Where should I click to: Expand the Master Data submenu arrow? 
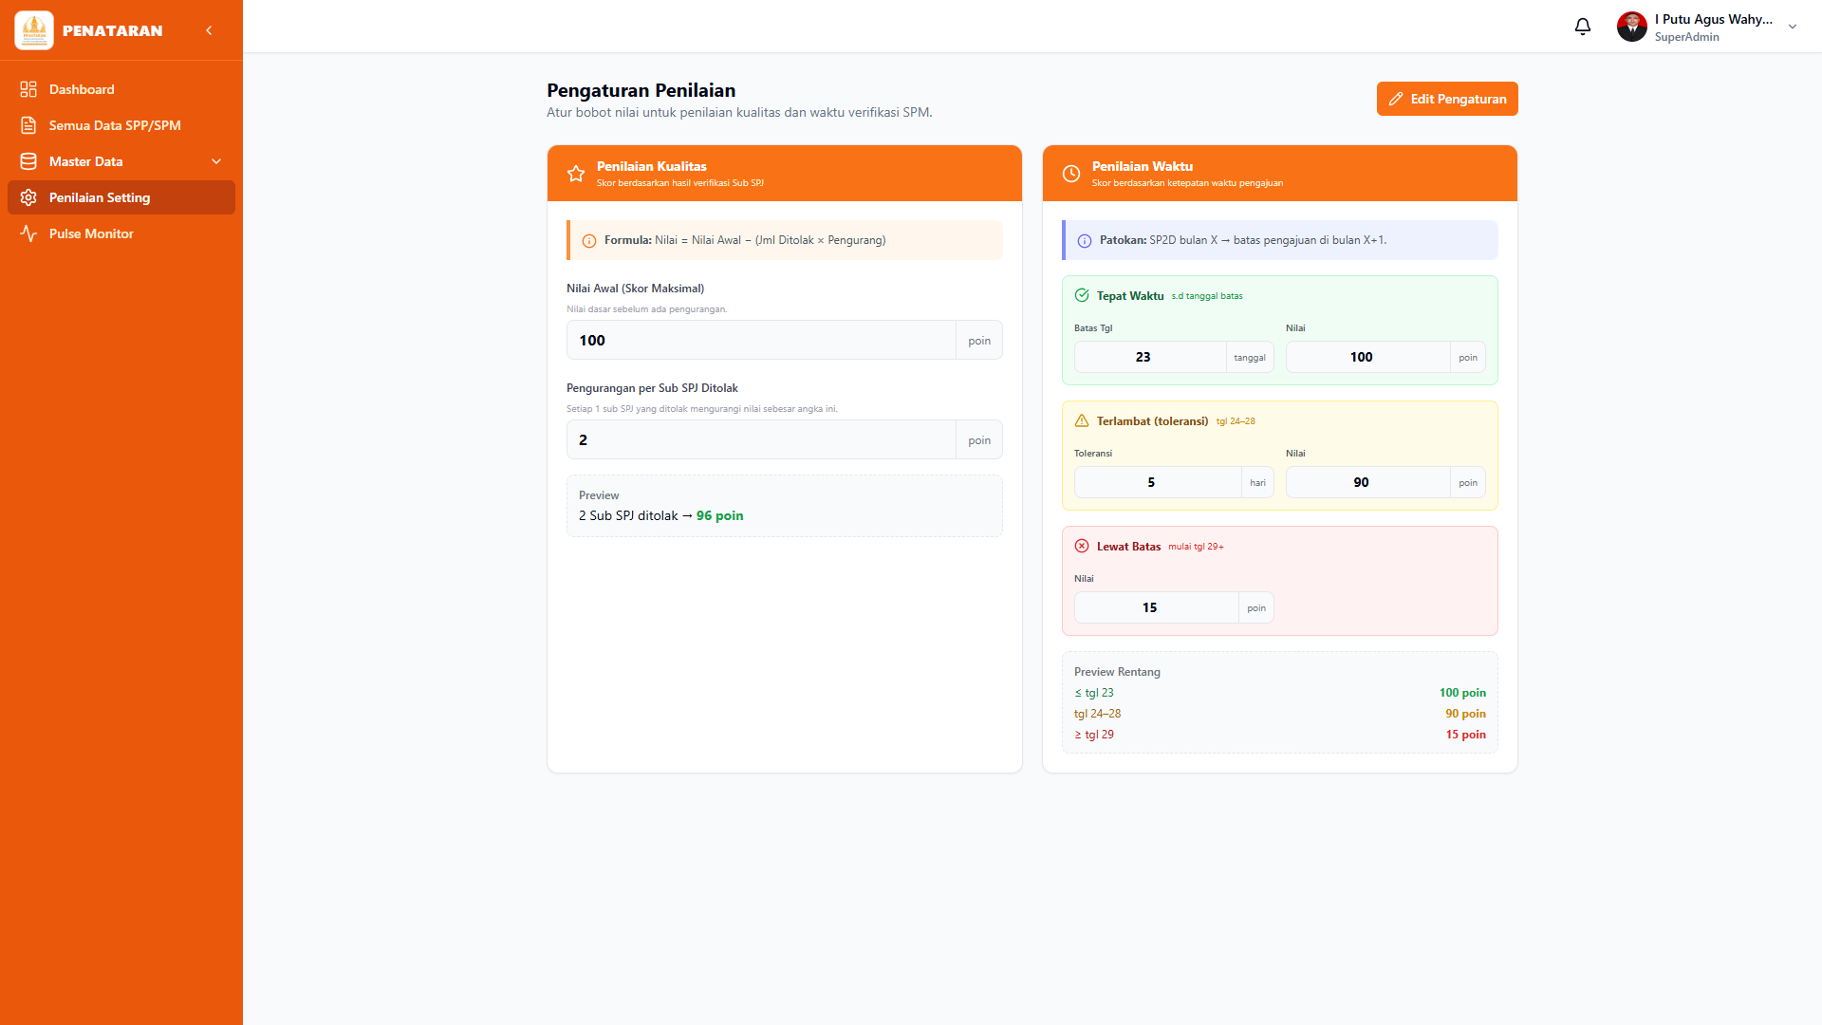[216, 161]
